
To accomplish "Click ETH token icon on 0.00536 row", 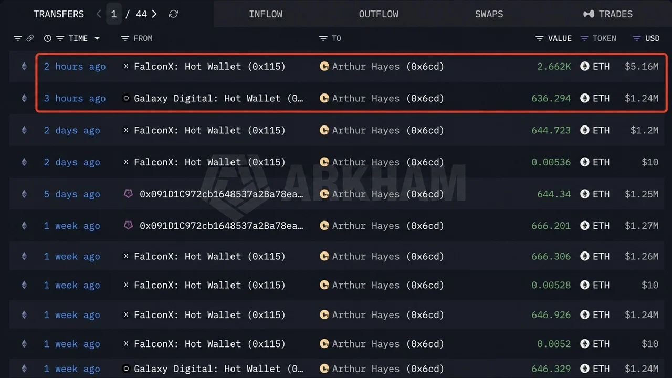I will click(x=585, y=162).
